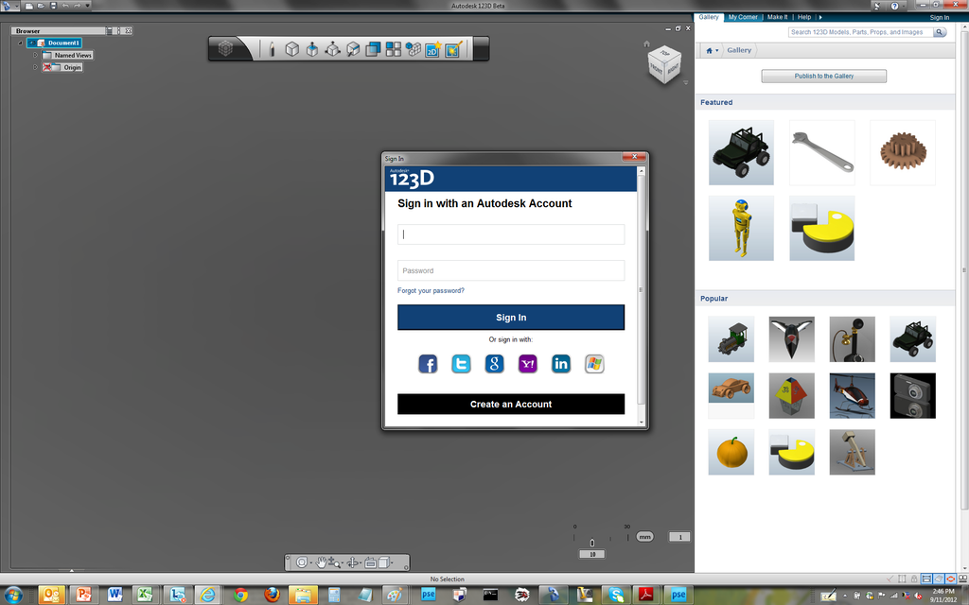Click the ruler slider handle

click(x=592, y=543)
